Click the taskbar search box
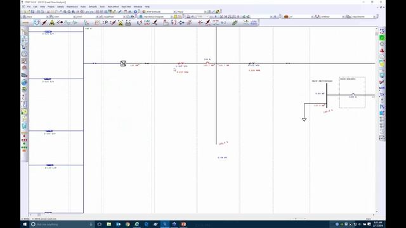This screenshot has height=228, width=406. [x=62, y=224]
